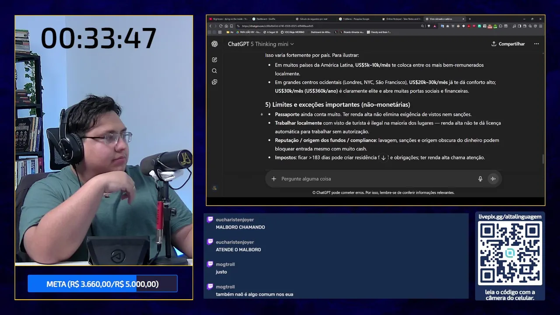Click the livepix QR code image
This screenshot has width=560, height=315.
[510, 253]
